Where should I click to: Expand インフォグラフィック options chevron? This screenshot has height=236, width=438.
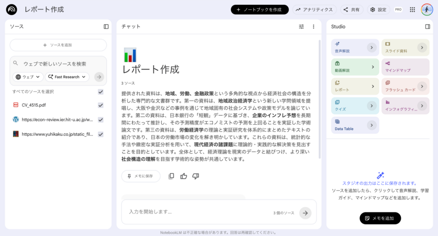coord(422,106)
